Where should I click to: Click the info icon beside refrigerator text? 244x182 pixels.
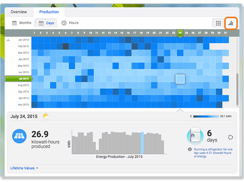pos(190,149)
